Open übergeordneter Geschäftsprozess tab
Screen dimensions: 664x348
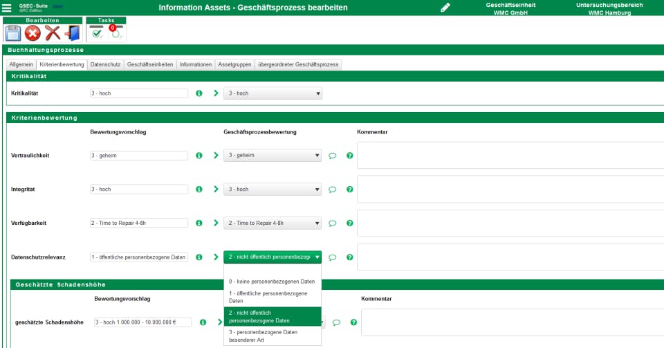[298, 64]
